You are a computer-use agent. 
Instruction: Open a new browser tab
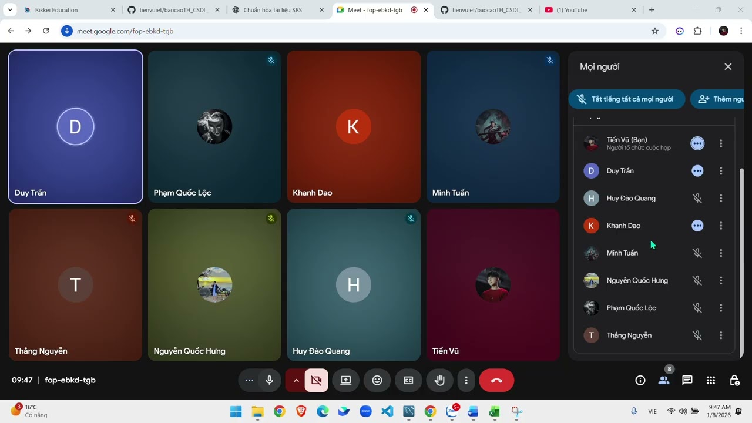pos(652,10)
